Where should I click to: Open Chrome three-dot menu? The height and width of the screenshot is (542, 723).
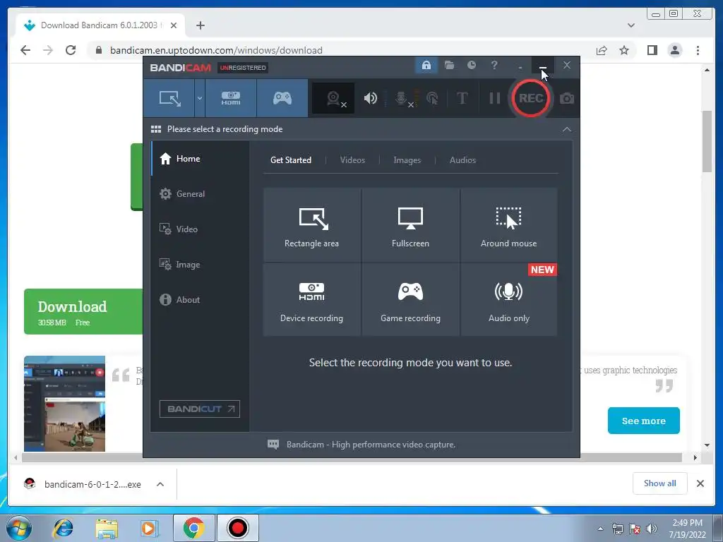[698, 50]
